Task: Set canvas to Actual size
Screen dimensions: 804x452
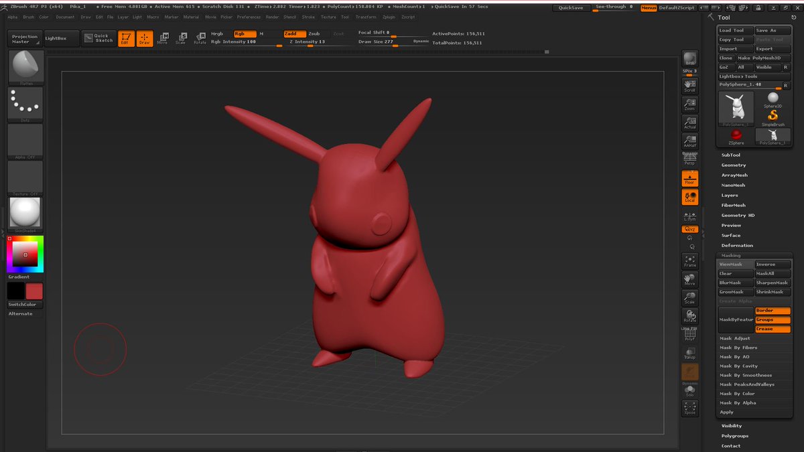Action: tap(689, 123)
